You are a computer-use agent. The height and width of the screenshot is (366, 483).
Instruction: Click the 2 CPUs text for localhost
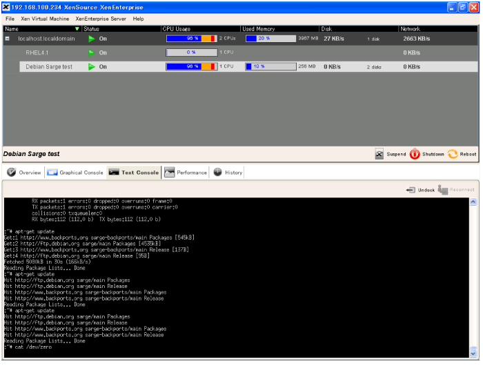(227, 38)
